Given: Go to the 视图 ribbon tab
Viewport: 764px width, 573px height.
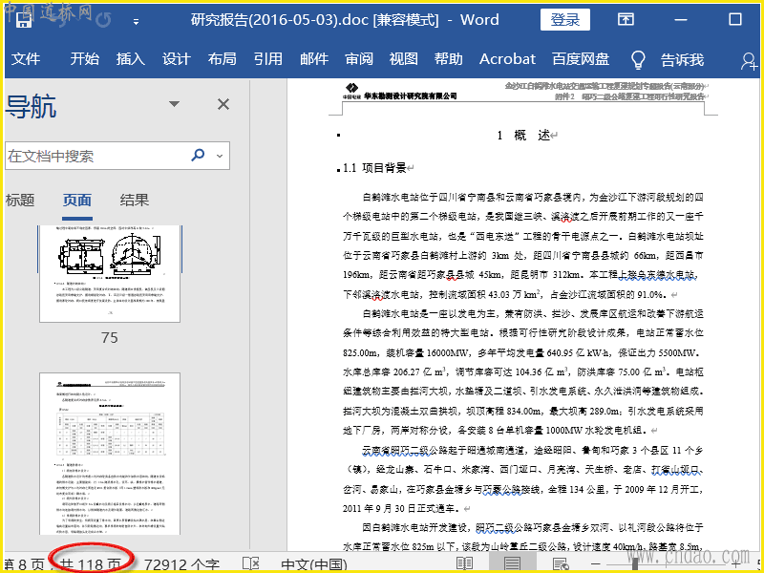Looking at the screenshot, I should [x=403, y=59].
